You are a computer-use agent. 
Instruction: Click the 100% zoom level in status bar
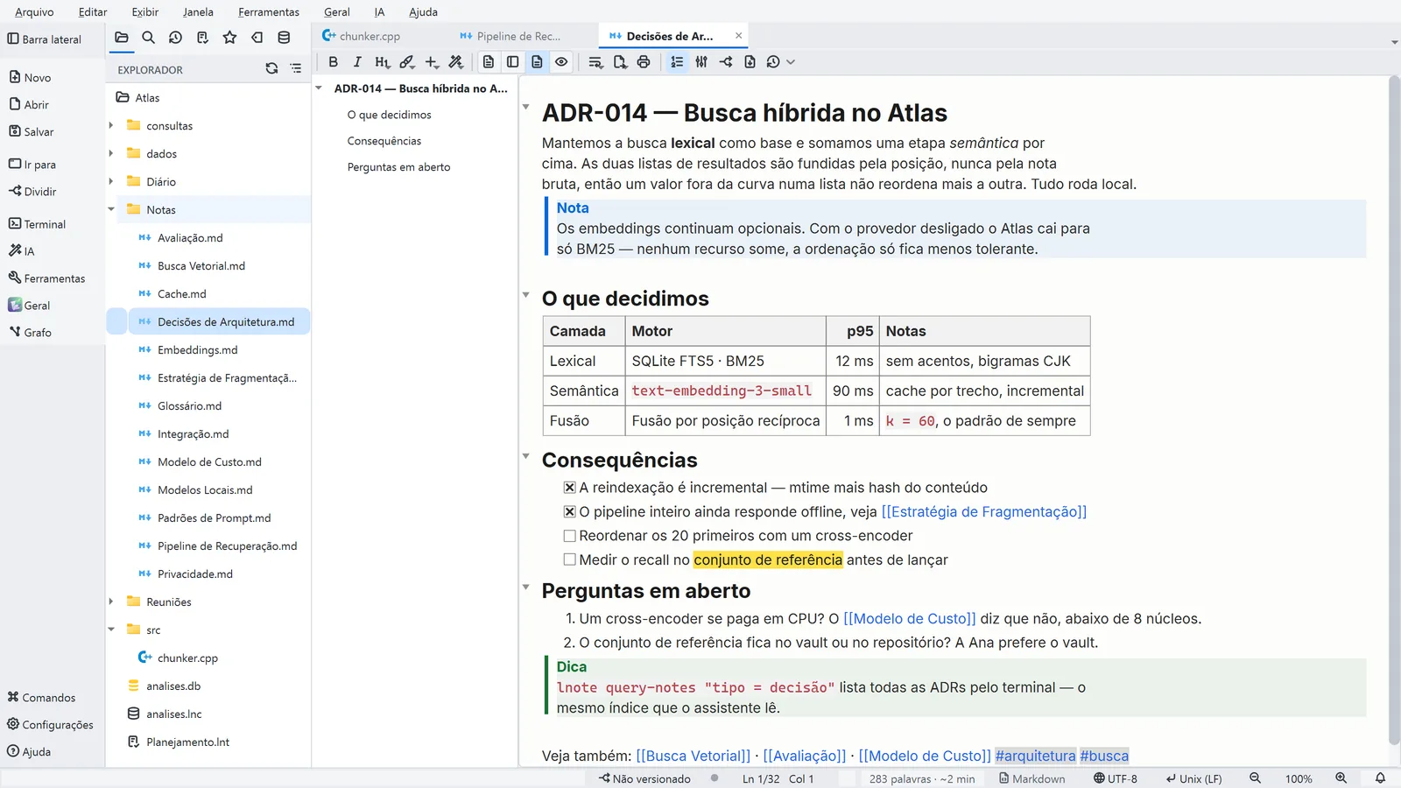point(1299,778)
